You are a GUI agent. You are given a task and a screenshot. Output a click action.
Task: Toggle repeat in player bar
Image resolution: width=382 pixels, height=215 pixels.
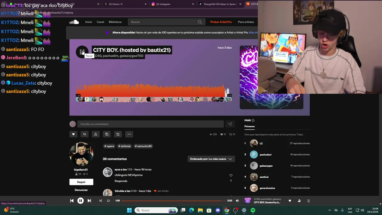point(108,201)
